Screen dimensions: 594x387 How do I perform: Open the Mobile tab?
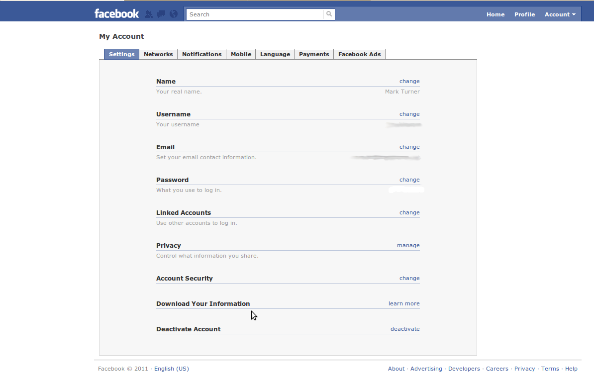click(x=241, y=54)
